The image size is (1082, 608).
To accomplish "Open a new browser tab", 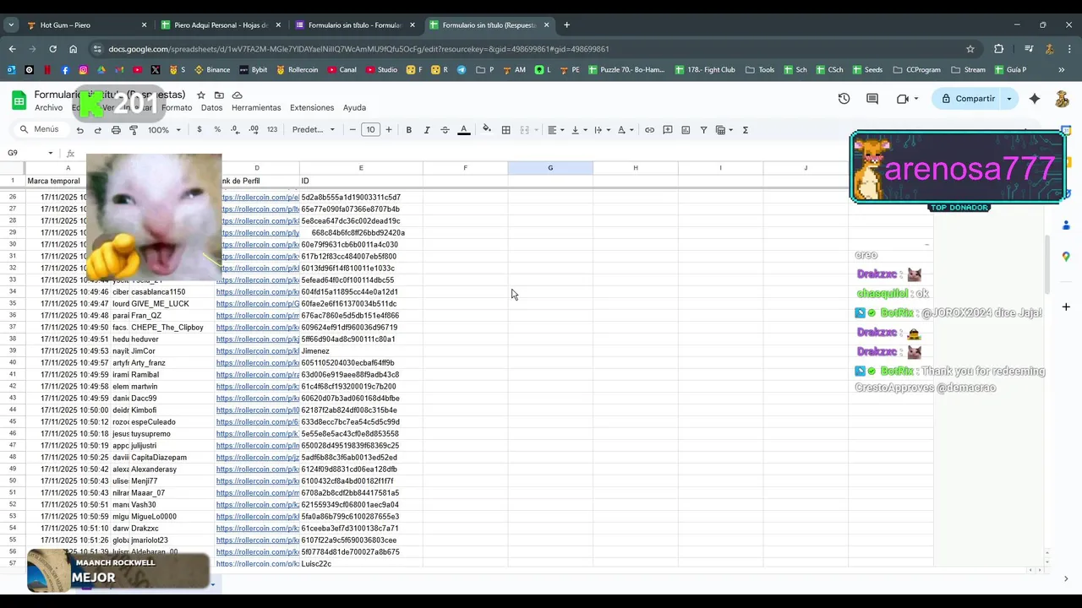I will point(566,25).
